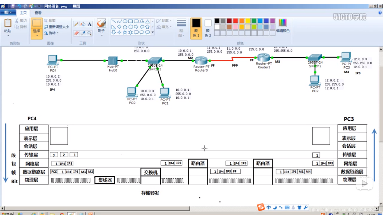Expand the Select (选择) dropdown arrow
Image resolution: width=383 pixels, height=215 pixels.
[x=37, y=36]
